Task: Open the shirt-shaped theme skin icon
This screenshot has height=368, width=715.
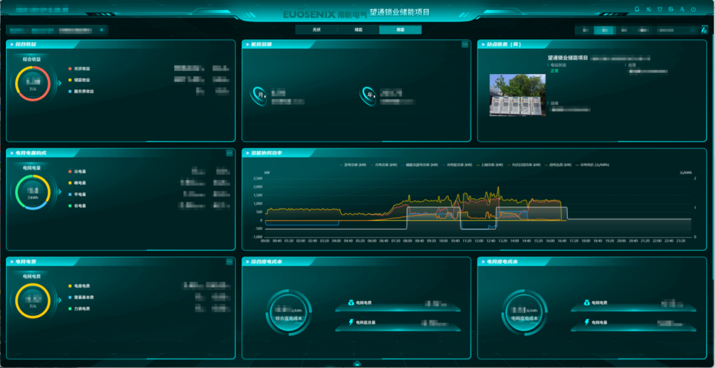Action: pos(659,9)
